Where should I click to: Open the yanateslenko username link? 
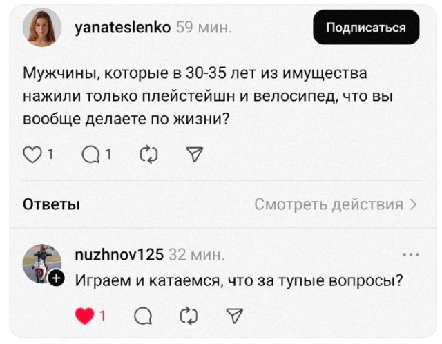click(122, 28)
